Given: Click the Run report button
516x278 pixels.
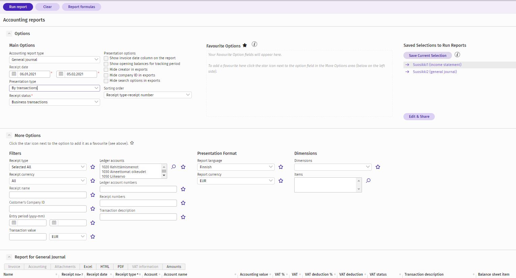Looking at the screenshot, I should click(x=18, y=7).
